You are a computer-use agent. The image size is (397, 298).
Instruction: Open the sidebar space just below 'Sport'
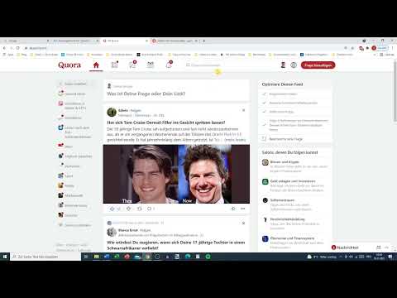66,185
